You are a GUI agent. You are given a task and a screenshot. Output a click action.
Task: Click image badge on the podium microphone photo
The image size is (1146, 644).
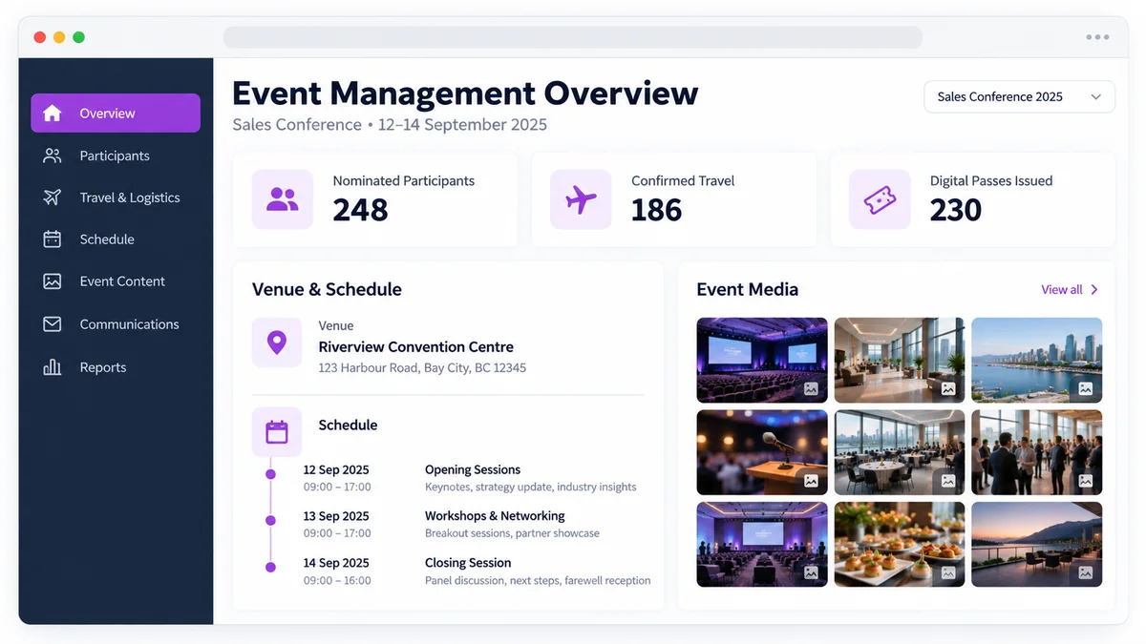tap(811, 481)
